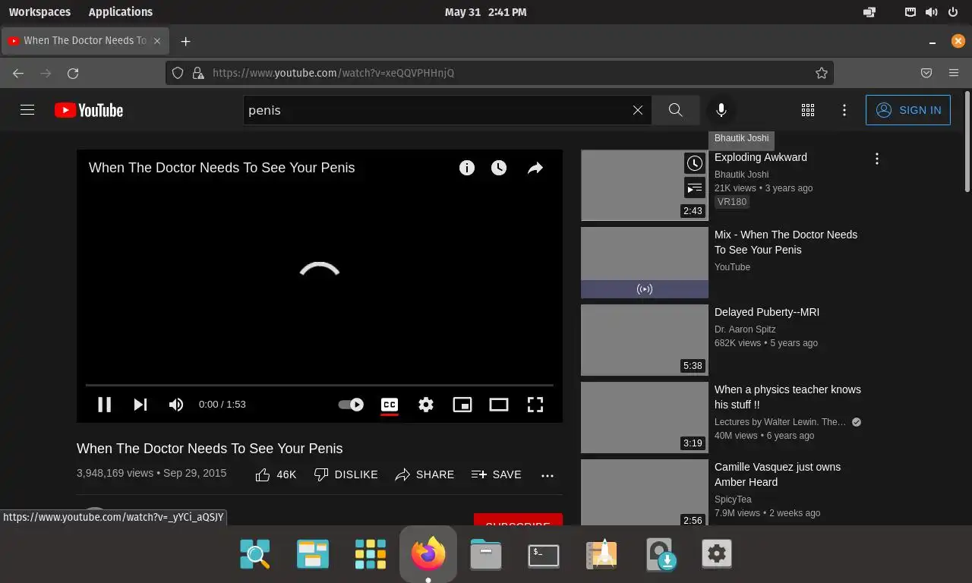Toggle closed captions

tap(390, 405)
